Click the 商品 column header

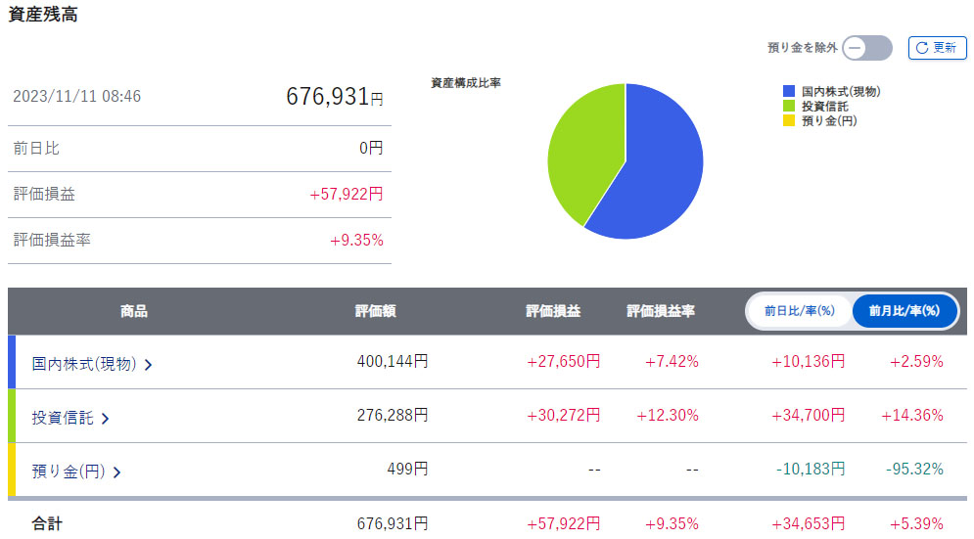coord(134,311)
